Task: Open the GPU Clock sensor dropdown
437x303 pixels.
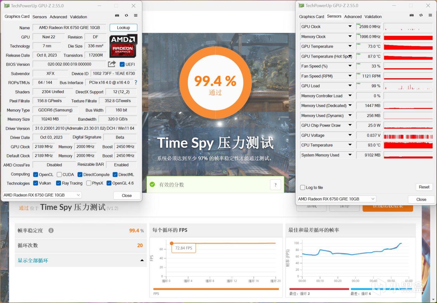Action: pyautogui.click(x=350, y=27)
